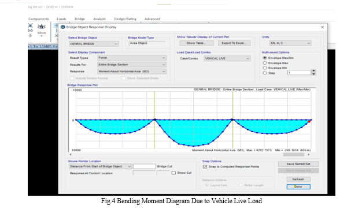This screenshot has height=209, width=351.
Task: Click the More toolbar icon
Action: point(42,29)
